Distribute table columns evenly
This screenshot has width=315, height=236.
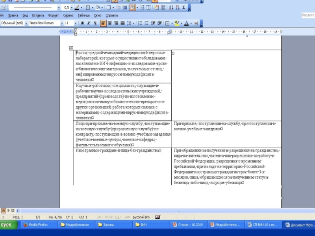[x=149, y=7]
